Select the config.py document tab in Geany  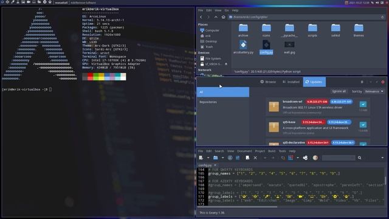(x=205, y=165)
